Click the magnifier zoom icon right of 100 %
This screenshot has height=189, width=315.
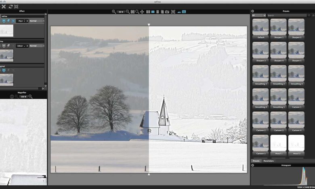31,97
